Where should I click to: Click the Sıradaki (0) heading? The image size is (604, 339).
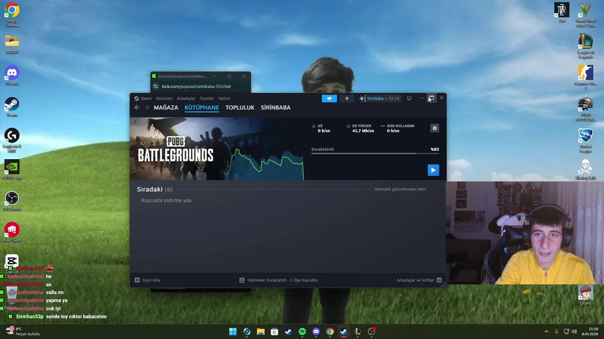[x=155, y=189]
